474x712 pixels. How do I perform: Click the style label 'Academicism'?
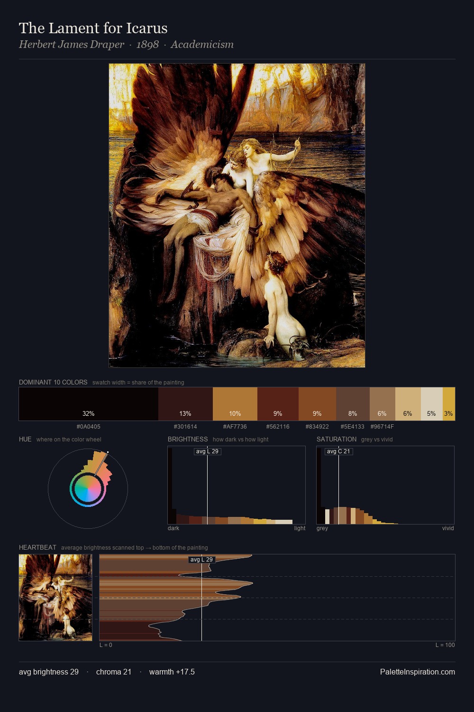point(202,44)
